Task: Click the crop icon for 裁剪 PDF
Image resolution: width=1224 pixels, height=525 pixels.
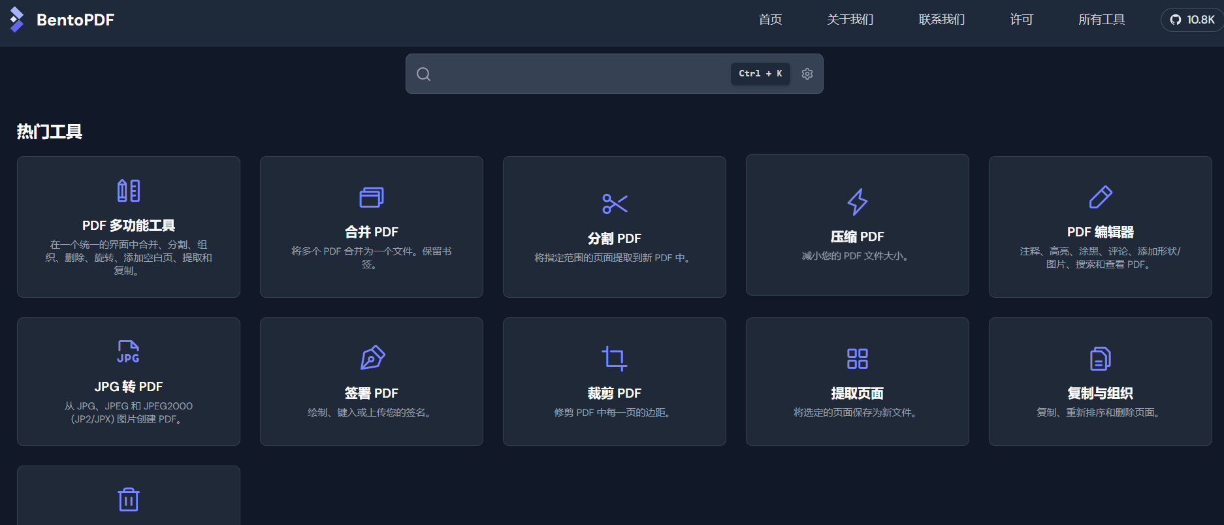Action: 615,358
